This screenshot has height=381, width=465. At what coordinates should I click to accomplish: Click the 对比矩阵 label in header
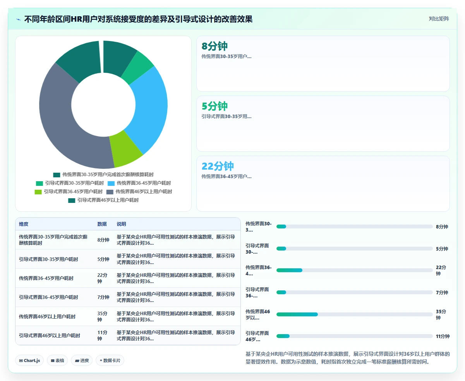[x=439, y=19]
